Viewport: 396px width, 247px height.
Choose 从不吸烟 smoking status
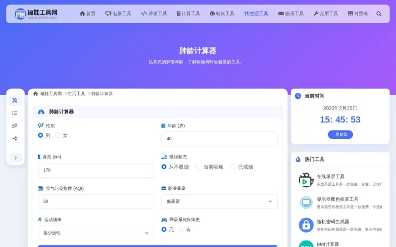164,167
